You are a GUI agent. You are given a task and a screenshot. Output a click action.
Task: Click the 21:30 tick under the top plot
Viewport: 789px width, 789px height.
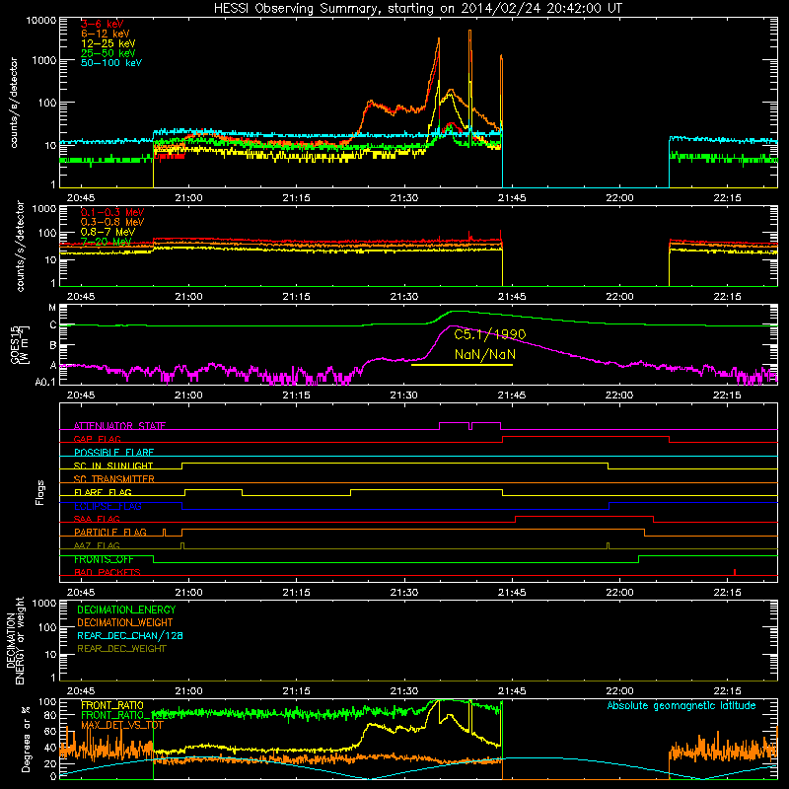point(404,198)
